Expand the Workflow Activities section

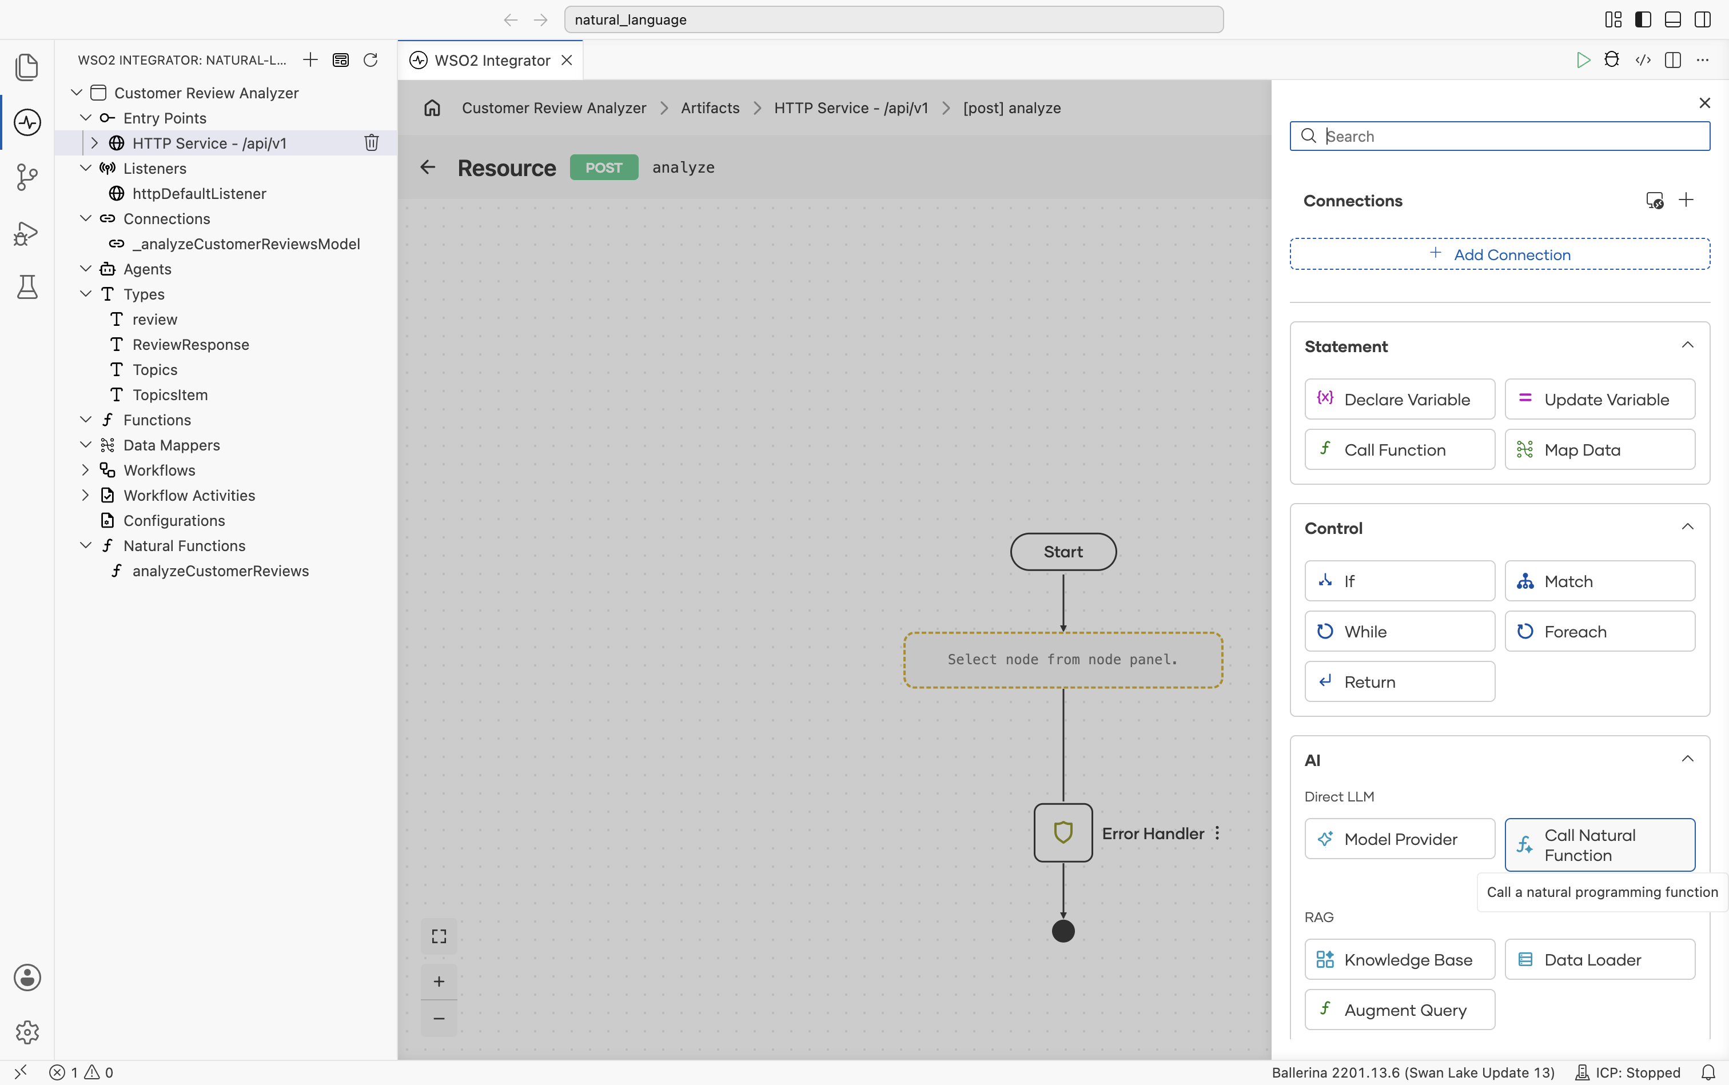[86, 495]
